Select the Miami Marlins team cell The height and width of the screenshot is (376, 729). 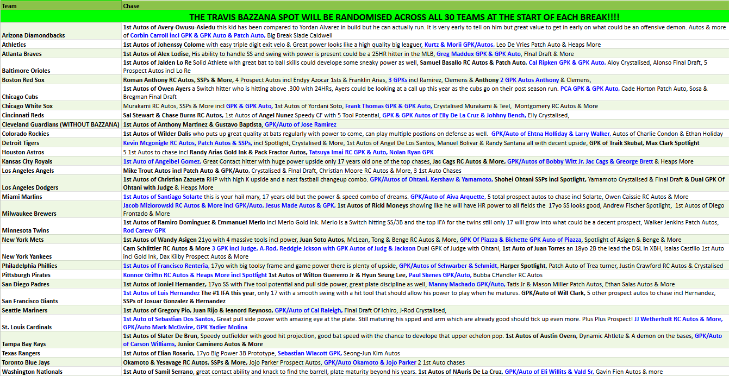(61, 197)
